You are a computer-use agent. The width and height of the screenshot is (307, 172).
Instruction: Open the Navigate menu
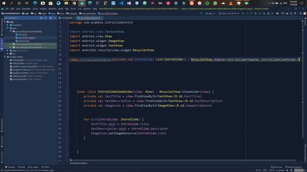coord(26,9)
